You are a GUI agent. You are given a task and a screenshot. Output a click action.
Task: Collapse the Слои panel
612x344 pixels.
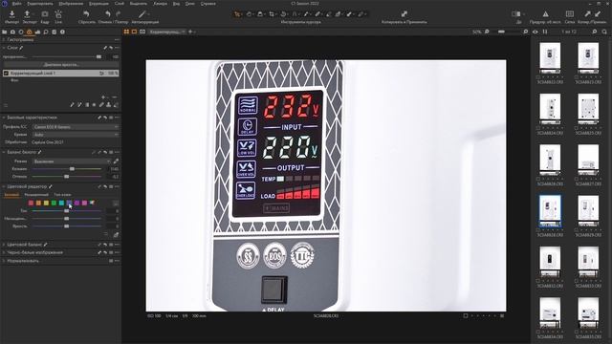(4, 48)
